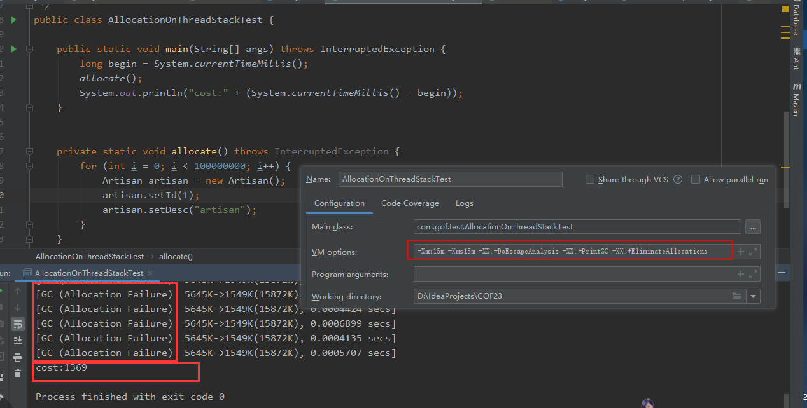Click the 'public class AllocationOnThreadStackTest' line
Viewport: 807px width, 408px height.
click(153, 20)
